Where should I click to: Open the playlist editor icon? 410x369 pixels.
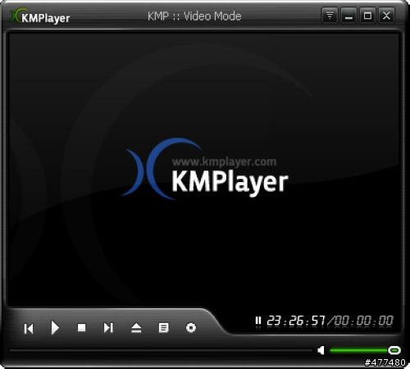click(x=163, y=327)
